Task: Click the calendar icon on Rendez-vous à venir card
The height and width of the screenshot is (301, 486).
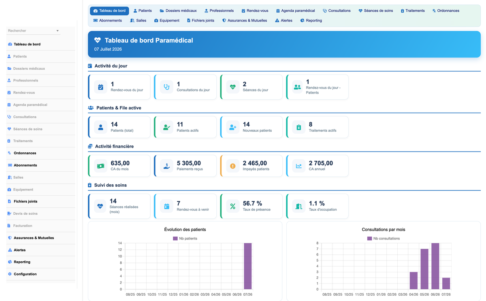Action: coord(166,206)
